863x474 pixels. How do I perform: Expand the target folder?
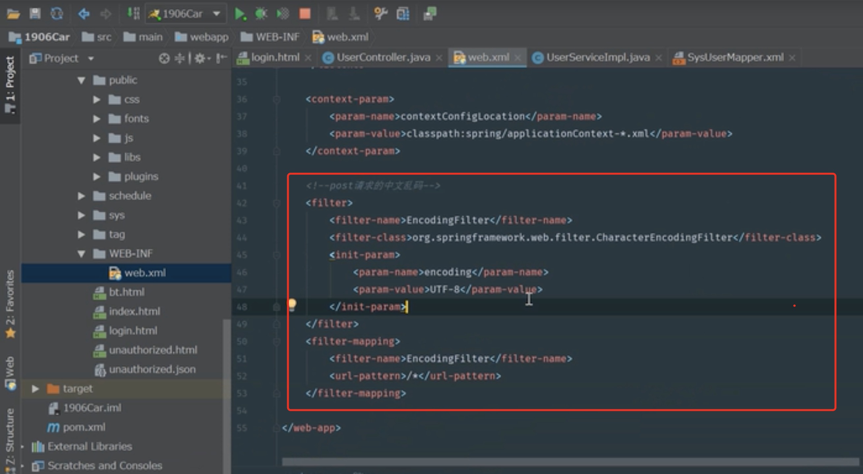(35, 389)
